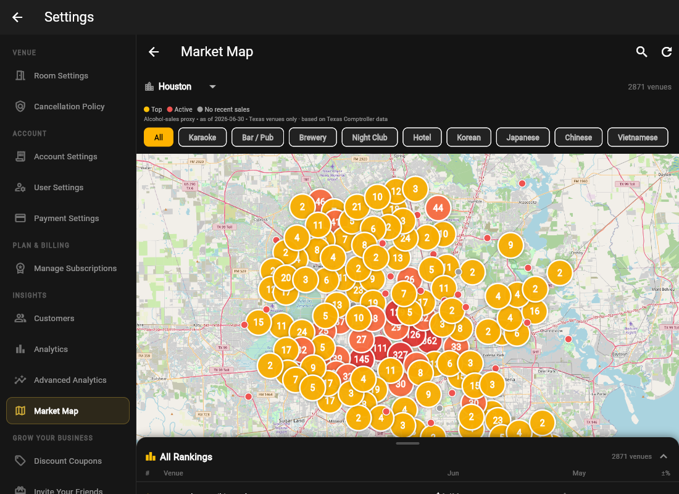This screenshot has height=494, width=679.
Task: Click the Market Map sidebar map icon
Action: [20, 411]
